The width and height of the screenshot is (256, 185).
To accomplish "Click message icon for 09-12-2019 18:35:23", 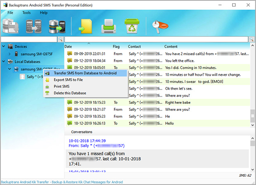I will click(69, 116).
